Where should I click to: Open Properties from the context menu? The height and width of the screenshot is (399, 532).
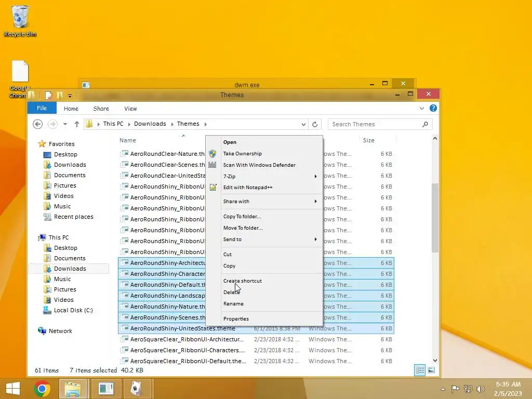pos(264,318)
